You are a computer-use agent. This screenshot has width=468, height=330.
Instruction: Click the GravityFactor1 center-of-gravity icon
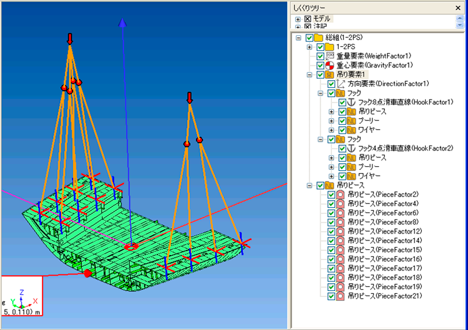point(329,66)
